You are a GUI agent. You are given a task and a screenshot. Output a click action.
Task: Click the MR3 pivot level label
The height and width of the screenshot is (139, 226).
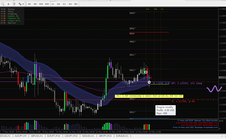click(x=133, y=13)
